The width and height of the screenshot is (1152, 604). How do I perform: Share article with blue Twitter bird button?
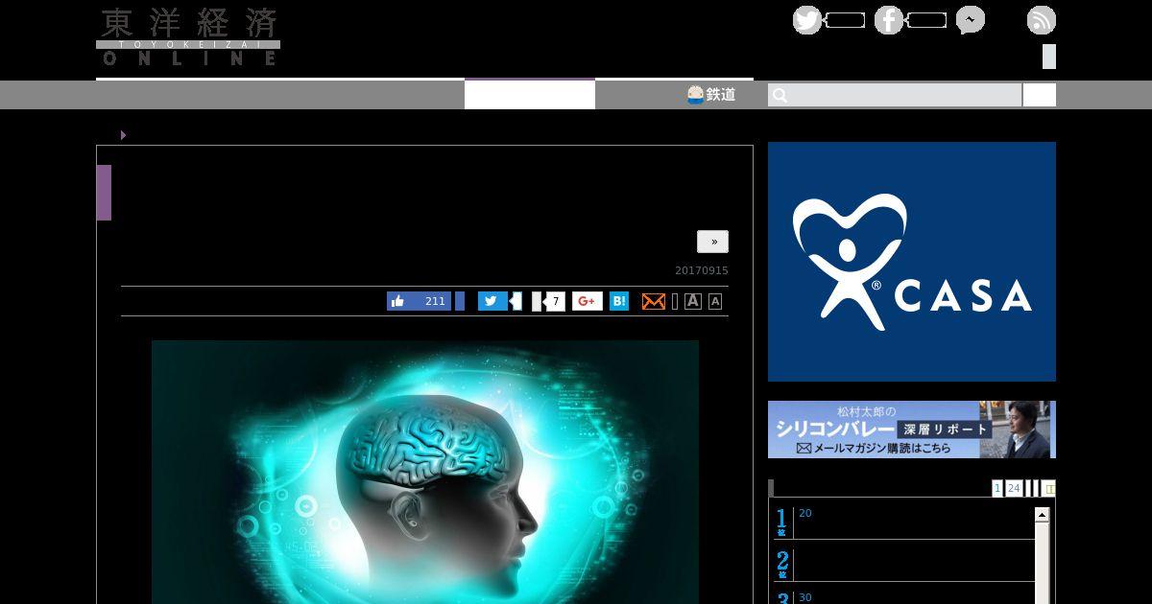492,301
